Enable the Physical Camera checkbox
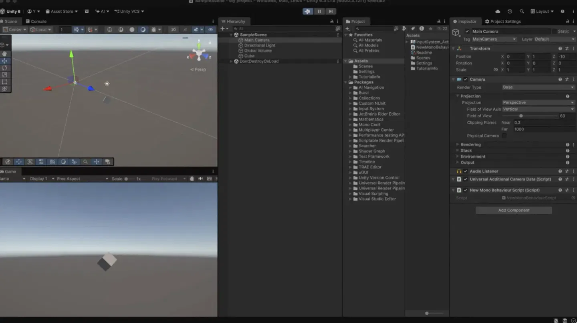The height and width of the screenshot is (323, 577). [x=504, y=136]
